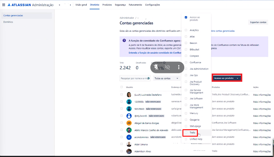Viewport: 274px width, 157px height.
Task: Click avatar of Adair Limana
Action: tap(129, 144)
